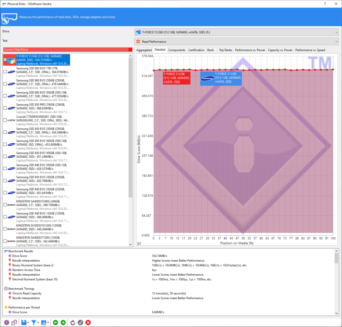Click the Samsung logo beside SSD 860 EVO 1TB
Image resolution: width=342 pixels, height=327 pixels.
pyautogui.click(x=11, y=72)
